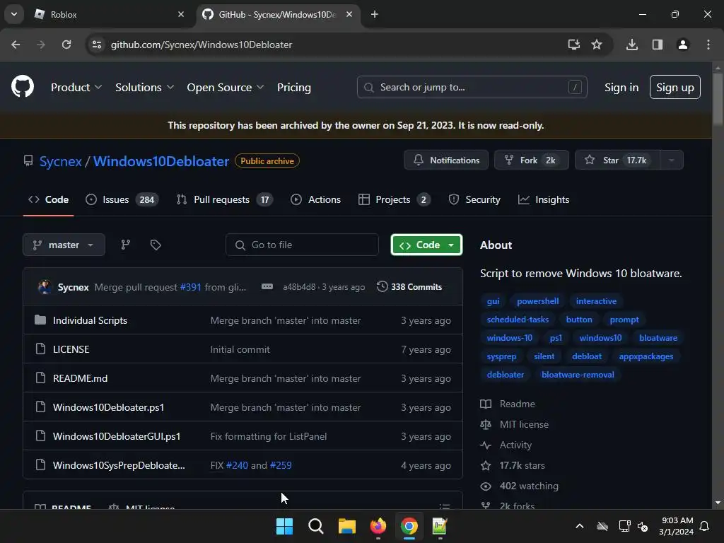Screen dimensions: 724x543
Task: Open Firefox from the taskbar
Action: click(x=378, y=526)
